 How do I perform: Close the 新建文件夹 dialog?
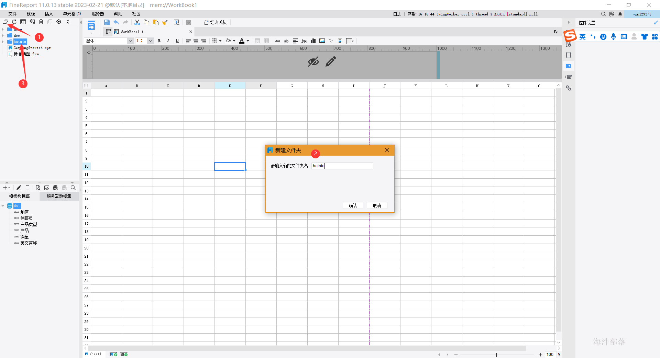pyautogui.click(x=387, y=150)
